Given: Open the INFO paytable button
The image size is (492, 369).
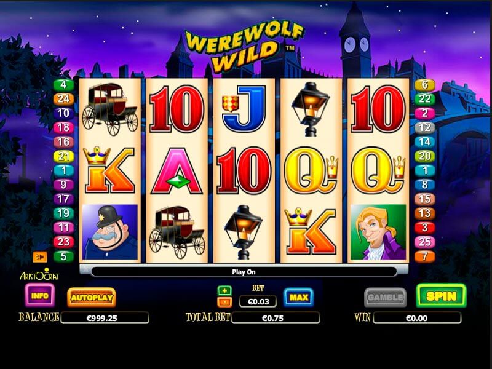Looking at the screenshot, I should tap(40, 295).
